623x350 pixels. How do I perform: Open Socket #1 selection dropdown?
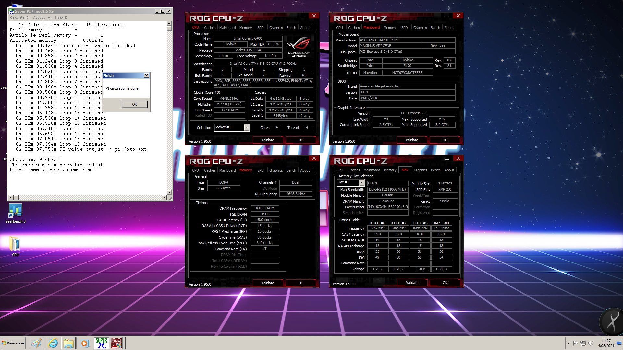pyautogui.click(x=246, y=128)
